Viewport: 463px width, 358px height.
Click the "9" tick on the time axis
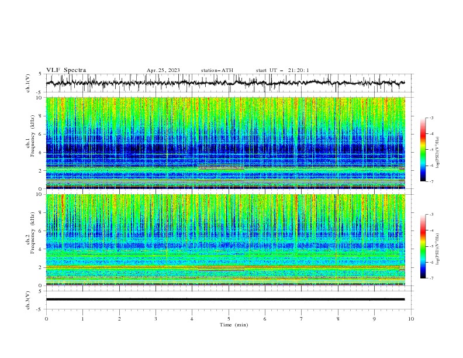(x=374, y=319)
